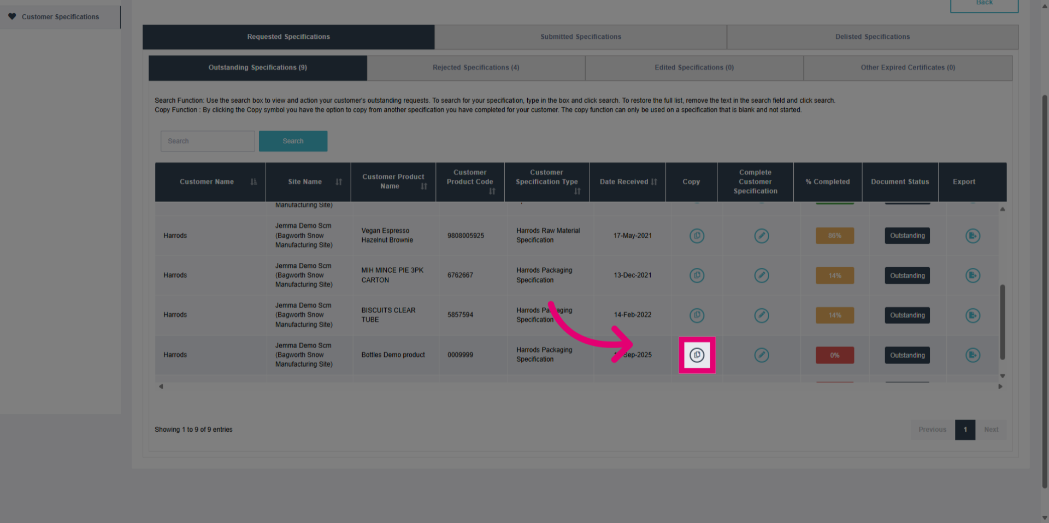Click the 14% badge for MIH MINCE PIE
Image resolution: width=1049 pixels, height=523 pixels.
(x=835, y=275)
